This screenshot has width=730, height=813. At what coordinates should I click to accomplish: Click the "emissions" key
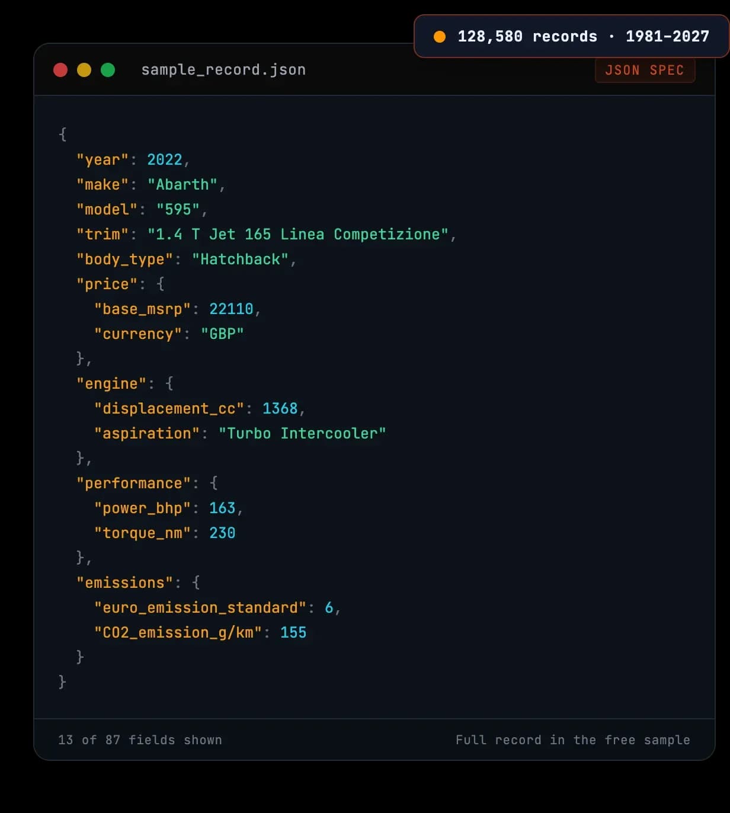[x=124, y=583]
